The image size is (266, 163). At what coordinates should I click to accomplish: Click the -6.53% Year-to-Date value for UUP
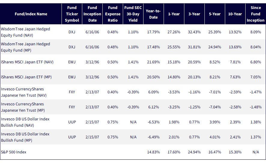pos(153,122)
